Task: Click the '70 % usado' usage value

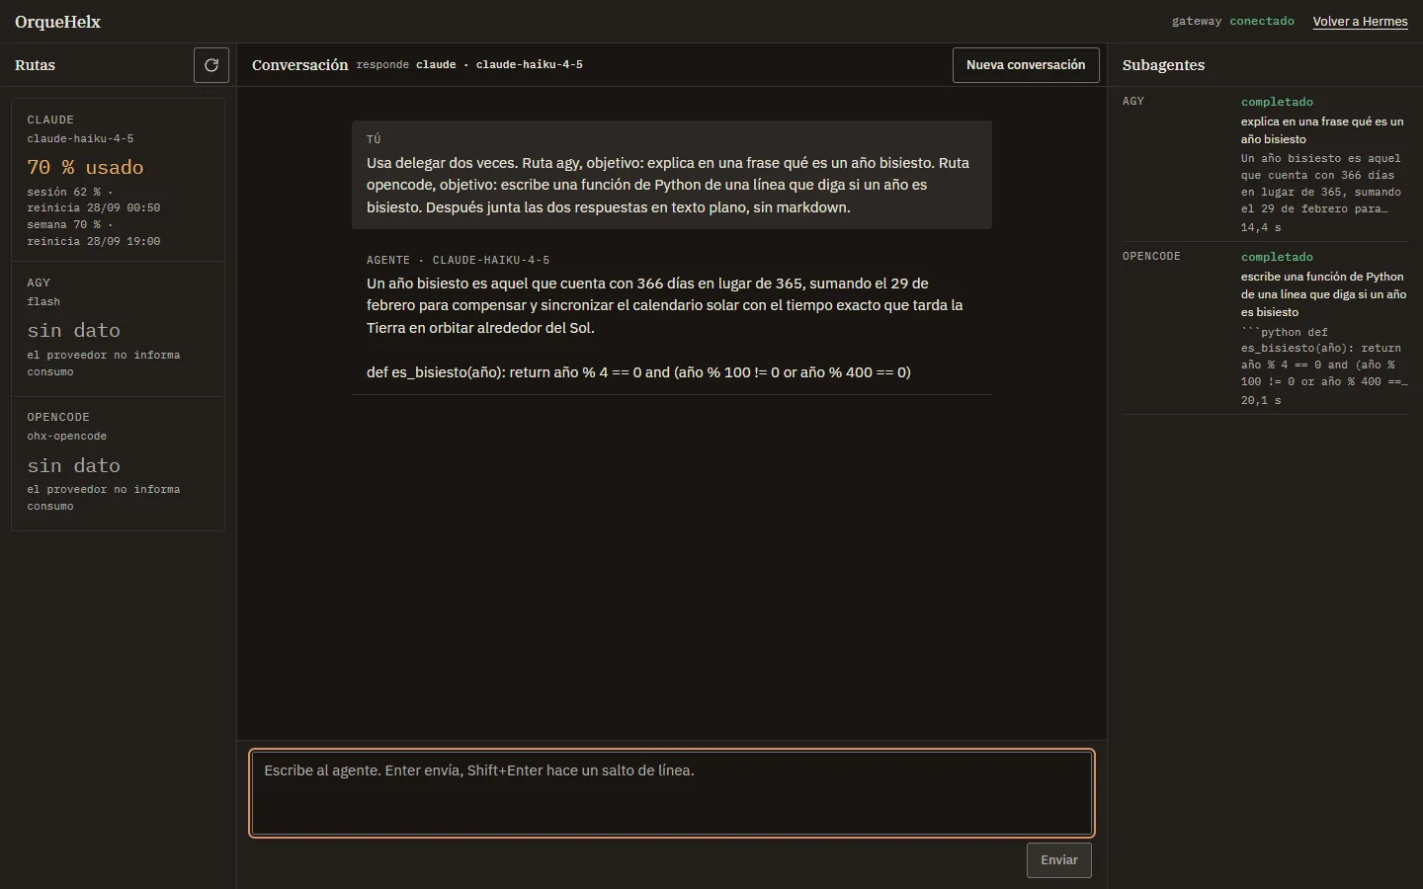Action: click(85, 167)
